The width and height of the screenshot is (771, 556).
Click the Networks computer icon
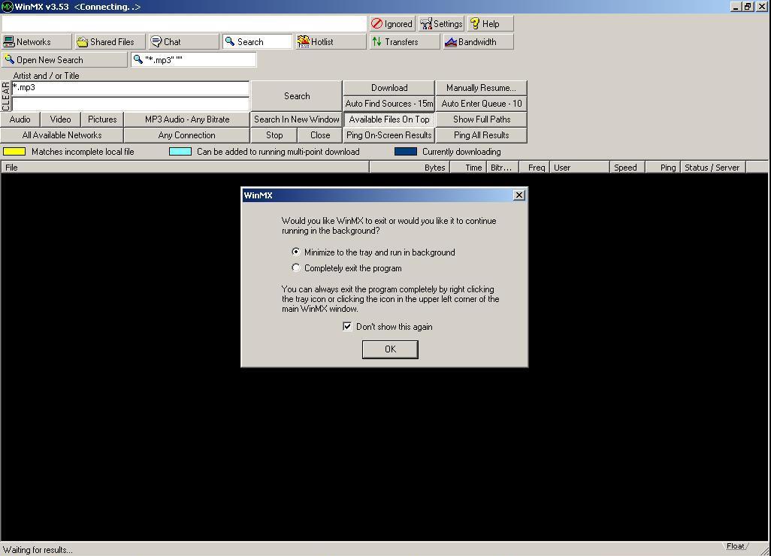9,42
